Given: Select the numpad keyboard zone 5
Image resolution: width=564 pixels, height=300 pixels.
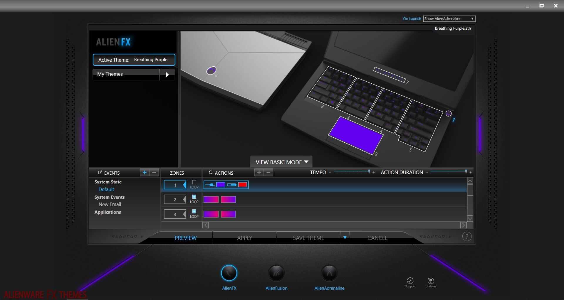Looking at the screenshot, I should (x=419, y=126).
